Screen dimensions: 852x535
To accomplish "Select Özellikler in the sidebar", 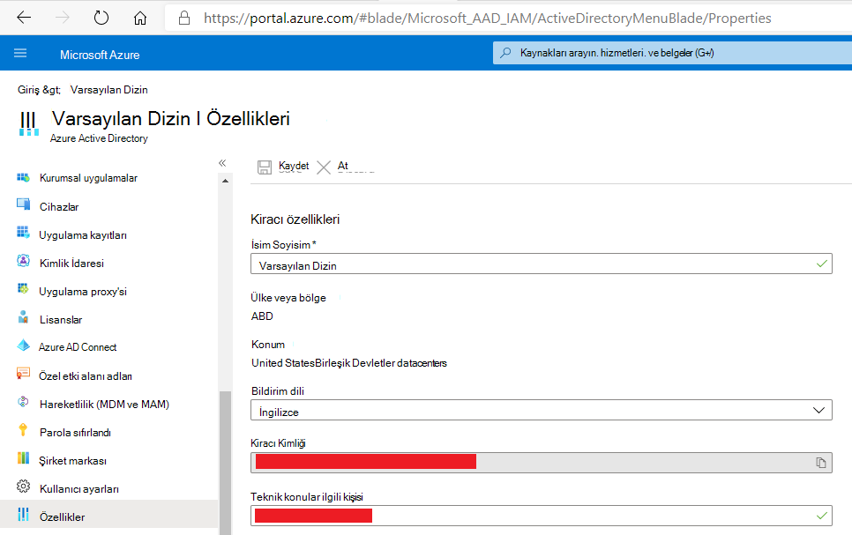I will pos(108,516).
